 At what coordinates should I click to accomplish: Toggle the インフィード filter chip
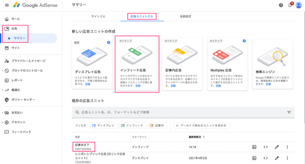point(133,125)
